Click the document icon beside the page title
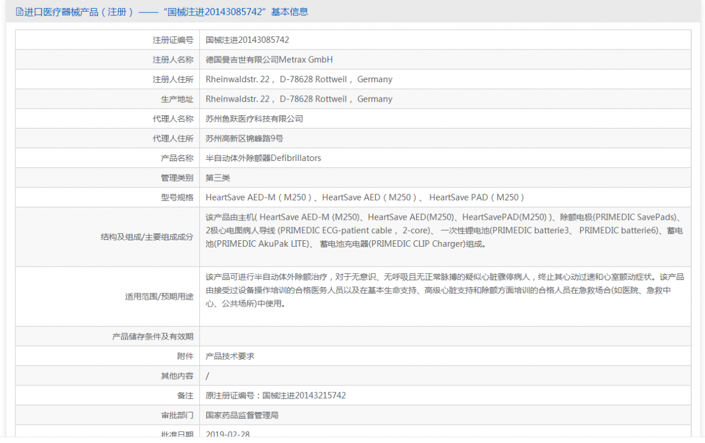 19,12
